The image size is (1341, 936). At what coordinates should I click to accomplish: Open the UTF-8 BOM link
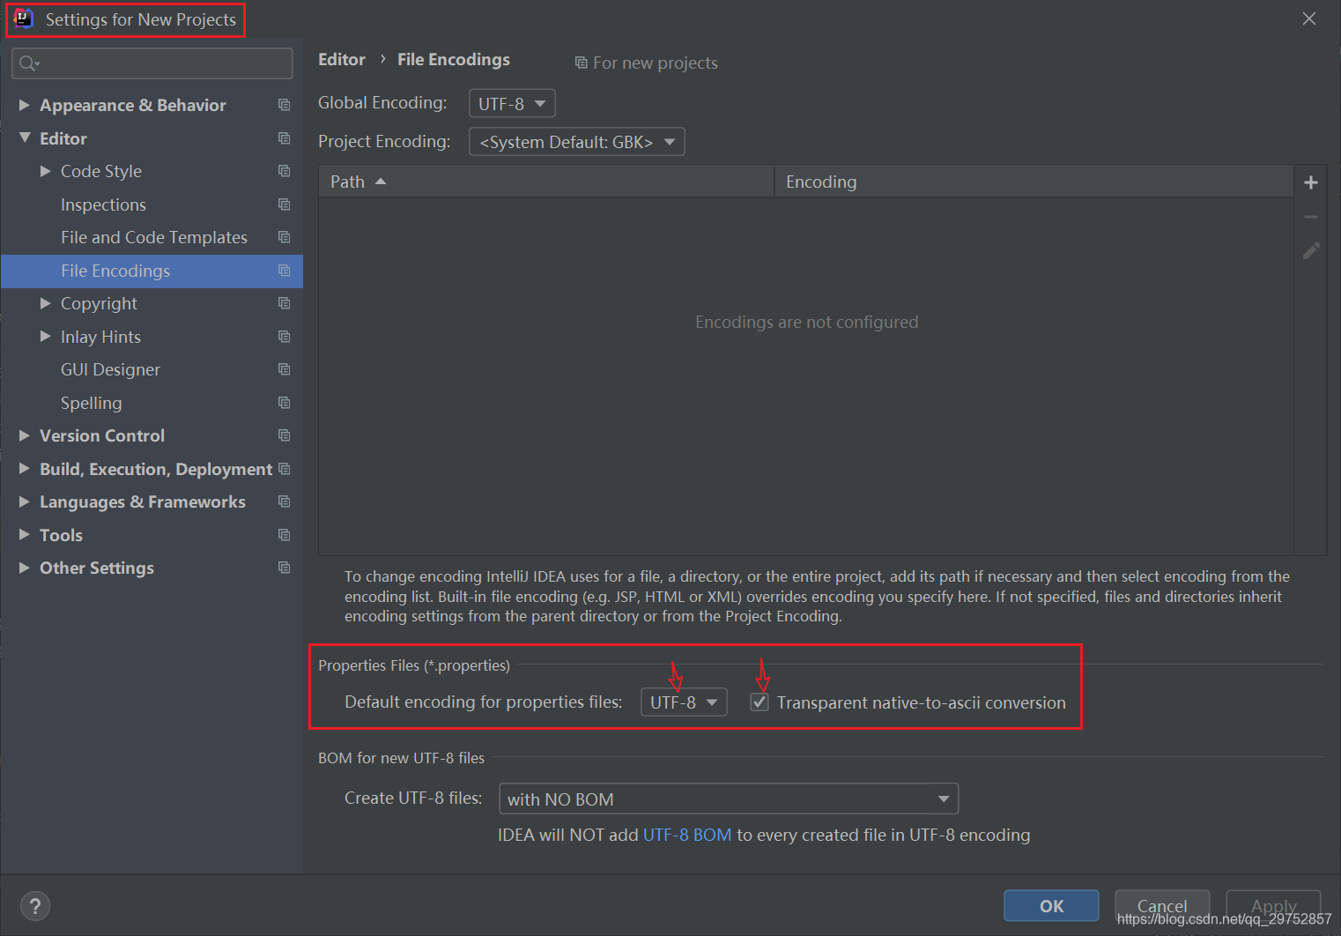[x=687, y=835]
